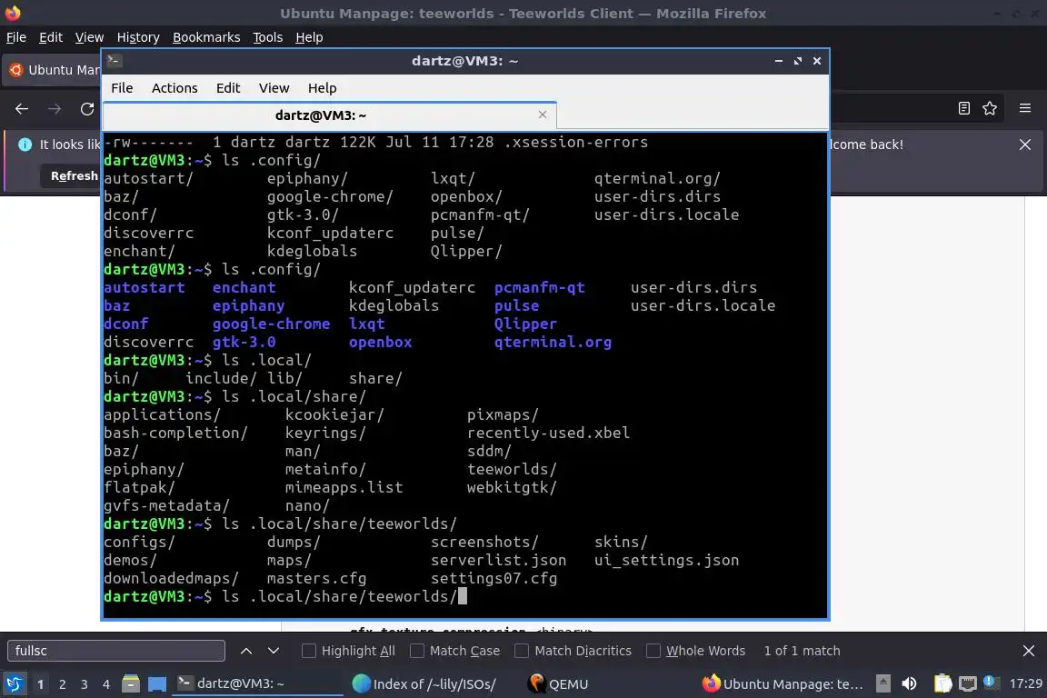Screen dimensions: 1047x698
Task: Expand the hidden tray icons arrow
Action: [882, 683]
